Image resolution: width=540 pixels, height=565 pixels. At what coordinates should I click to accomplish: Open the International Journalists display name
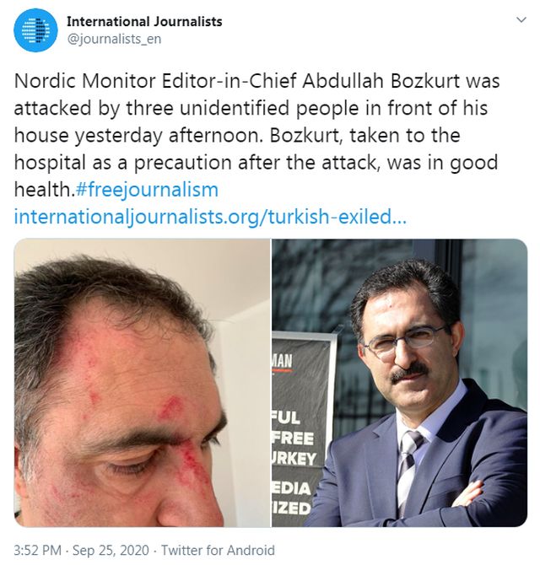pos(144,22)
